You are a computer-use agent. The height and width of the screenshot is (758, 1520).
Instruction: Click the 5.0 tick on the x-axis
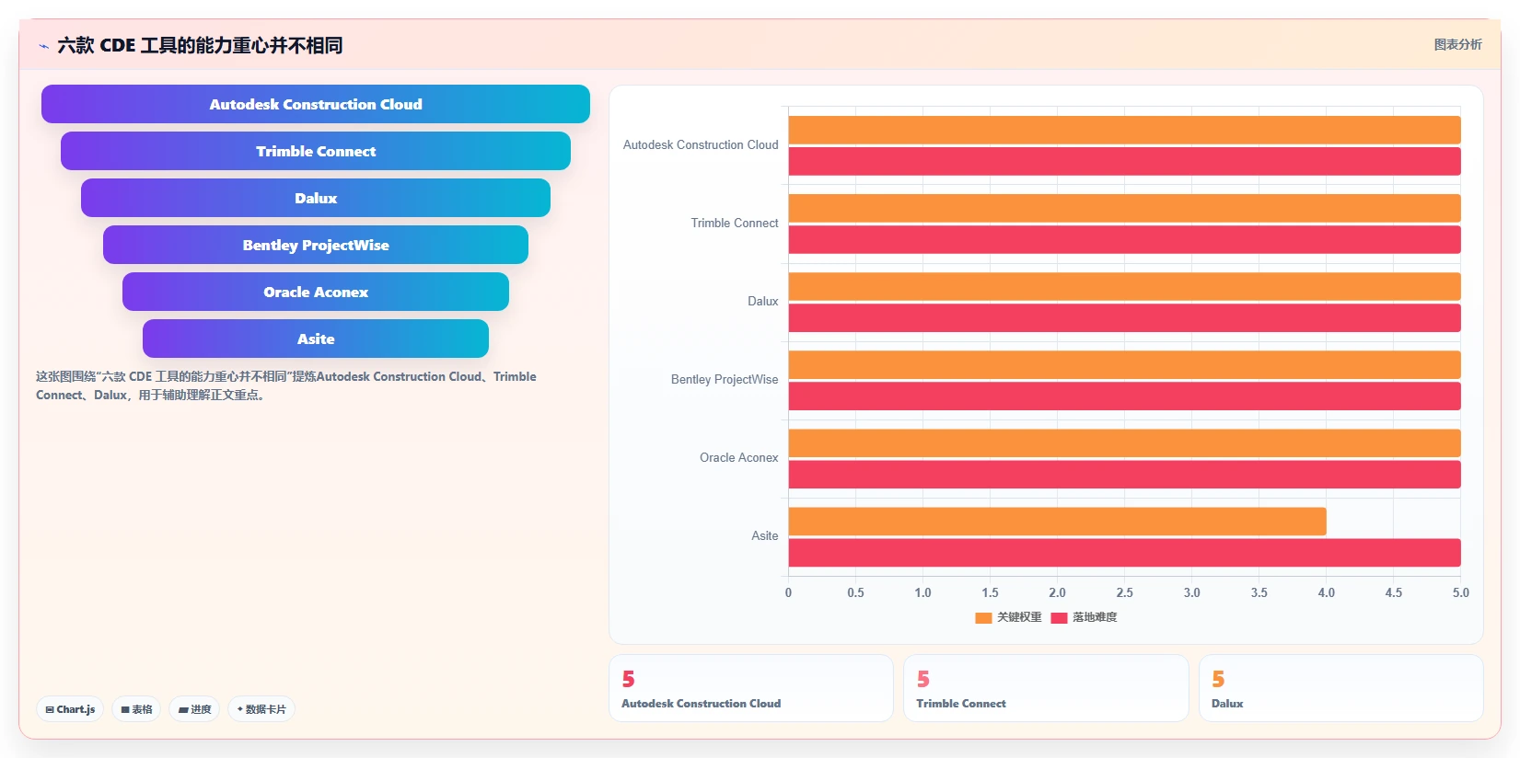click(x=1460, y=593)
